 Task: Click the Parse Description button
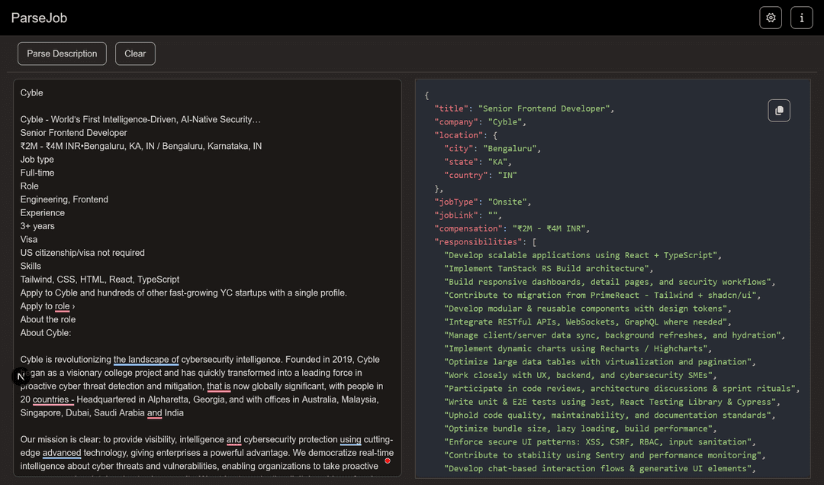(x=62, y=53)
